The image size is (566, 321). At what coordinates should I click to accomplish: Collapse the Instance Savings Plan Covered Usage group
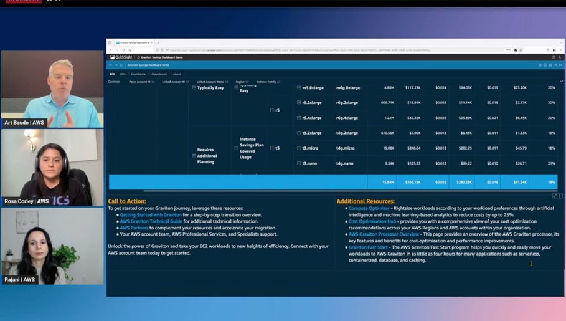[x=236, y=148]
